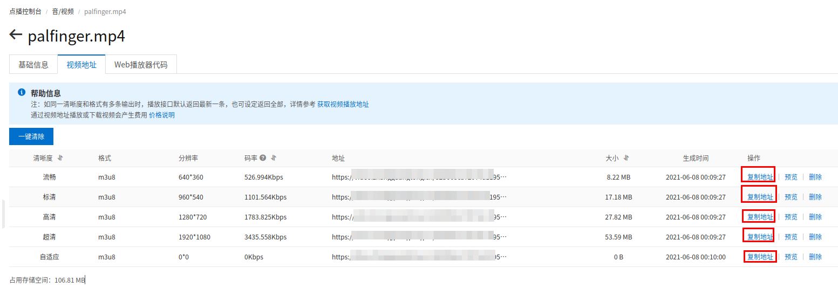Screen dimensions: 838x288
Task: Select the 视频地址 tab
Action: (81, 65)
